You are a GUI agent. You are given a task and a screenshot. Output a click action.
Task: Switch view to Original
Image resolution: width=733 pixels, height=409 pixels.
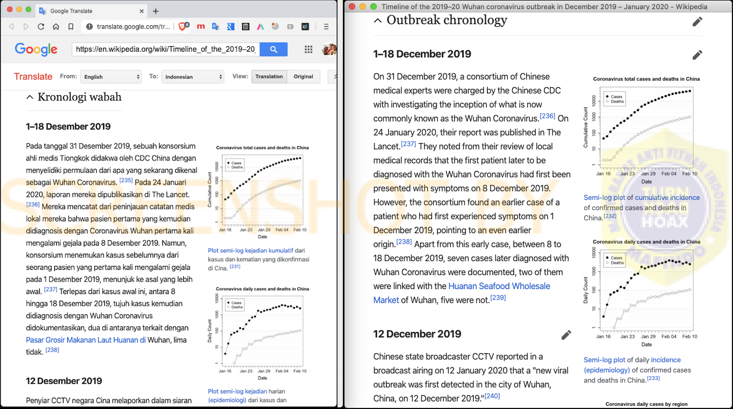[x=303, y=76]
